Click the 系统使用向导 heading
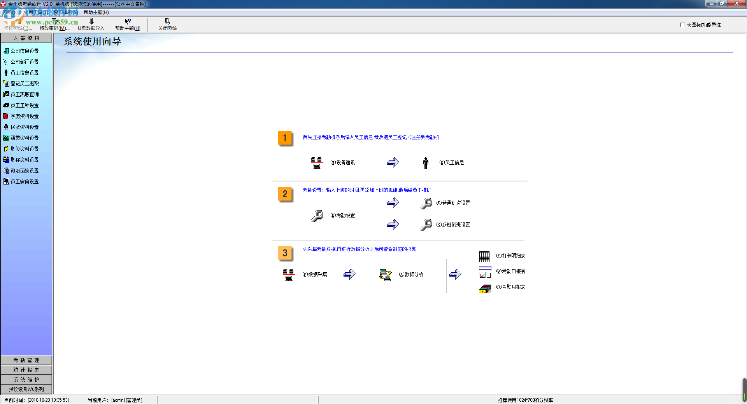The image size is (747, 404). (x=92, y=42)
